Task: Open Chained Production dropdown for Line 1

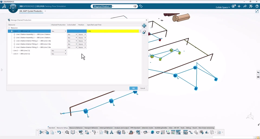Action: click(59, 31)
